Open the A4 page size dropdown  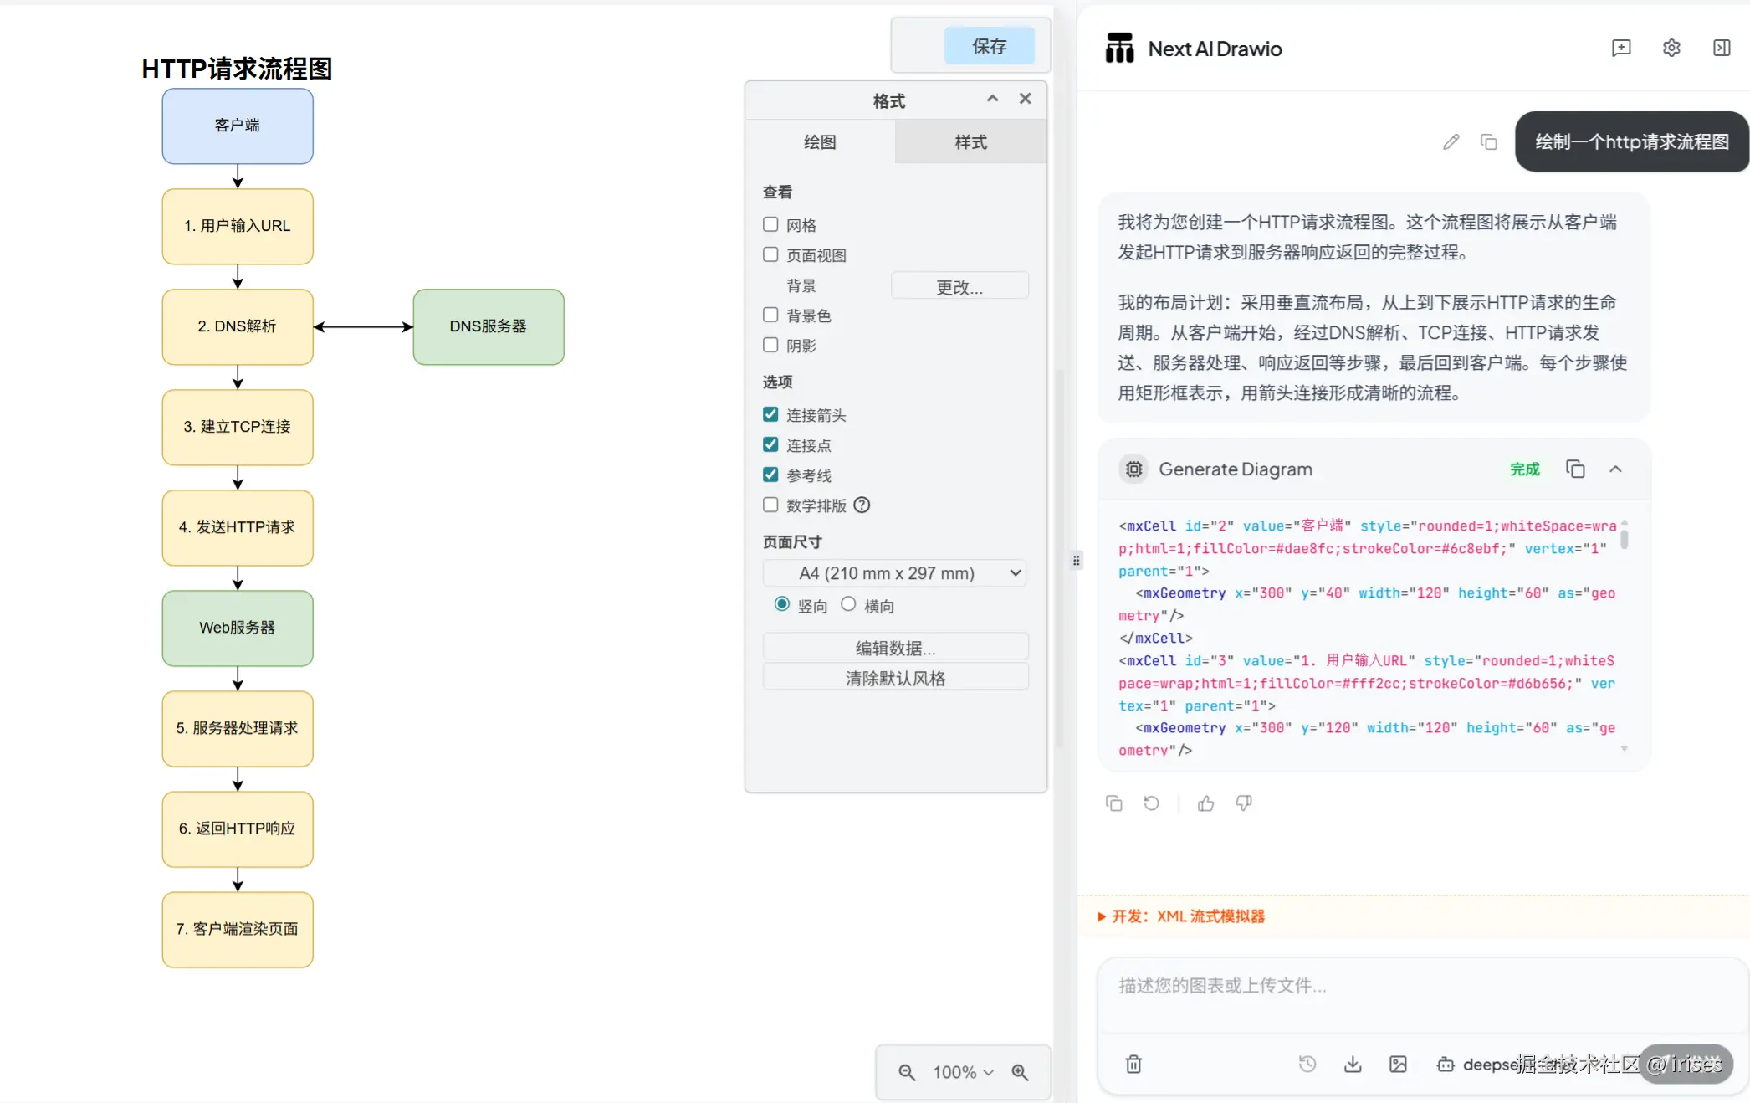click(x=894, y=573)
